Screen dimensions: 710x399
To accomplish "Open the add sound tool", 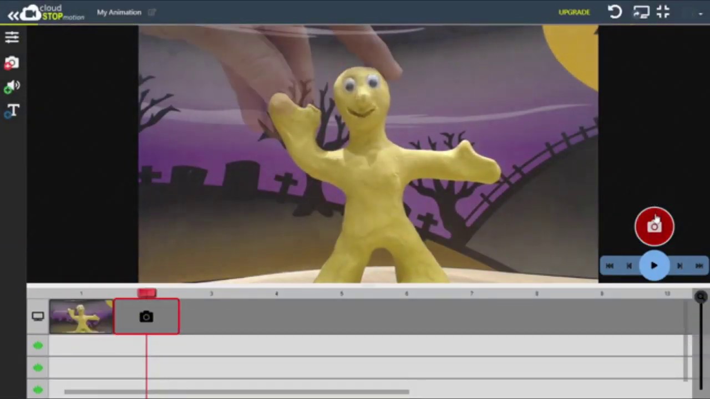I will pyautogui.click(x=12, y=87).
